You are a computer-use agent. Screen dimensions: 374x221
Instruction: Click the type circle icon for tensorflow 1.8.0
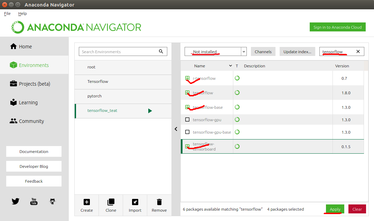237,93
